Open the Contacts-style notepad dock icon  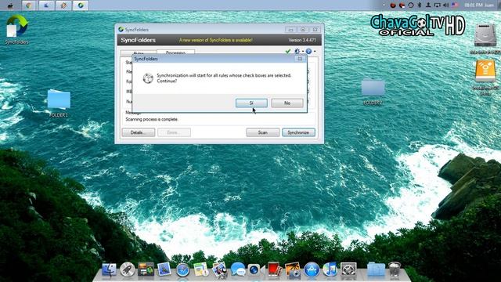tap(201, 269)
